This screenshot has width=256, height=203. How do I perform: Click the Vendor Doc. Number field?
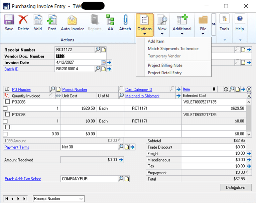[x=80, y=56]
